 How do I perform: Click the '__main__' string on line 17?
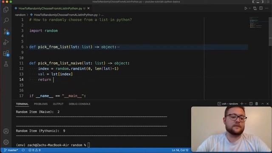click(x=73, y=96)
